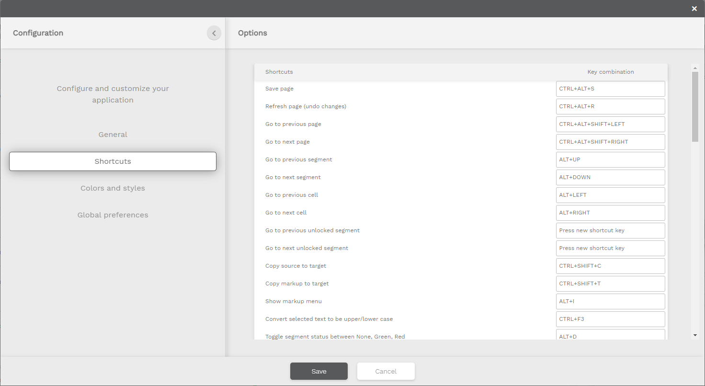The width and height of the screenshot is (705, 386).
Task: Edit the Refresh page shortcut field
Action: tap(610, 106)
